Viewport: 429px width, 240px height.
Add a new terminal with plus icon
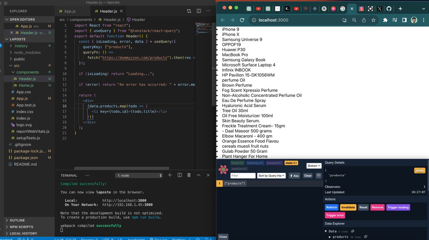(x=170, y=175)
